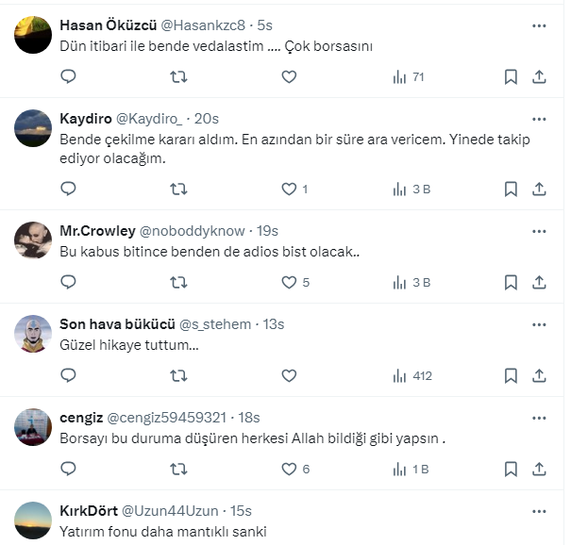Share cengiz's tweet
Screen dimensions: 571x545
pos(539,469)
